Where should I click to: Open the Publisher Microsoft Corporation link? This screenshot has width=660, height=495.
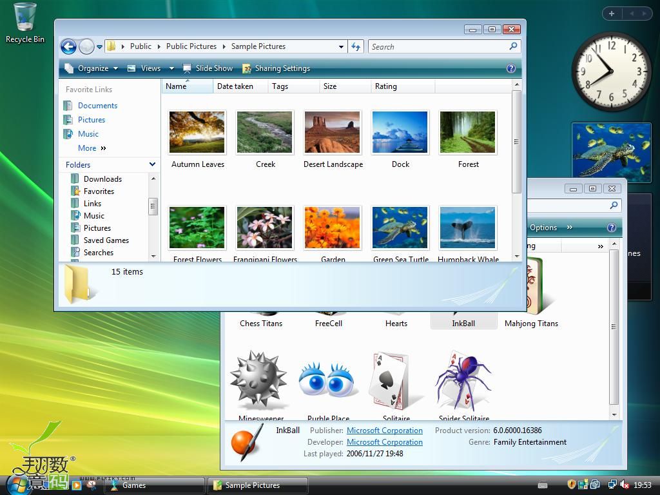point(385,430)
